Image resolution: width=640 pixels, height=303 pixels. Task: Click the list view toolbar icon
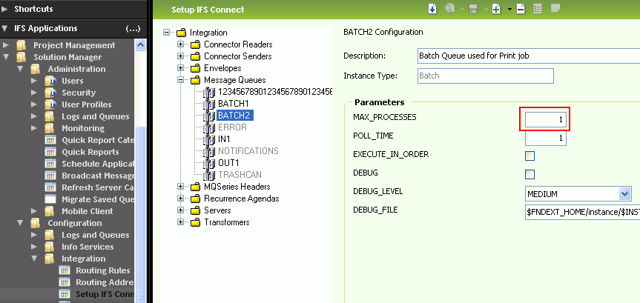[x=538, y=9]
